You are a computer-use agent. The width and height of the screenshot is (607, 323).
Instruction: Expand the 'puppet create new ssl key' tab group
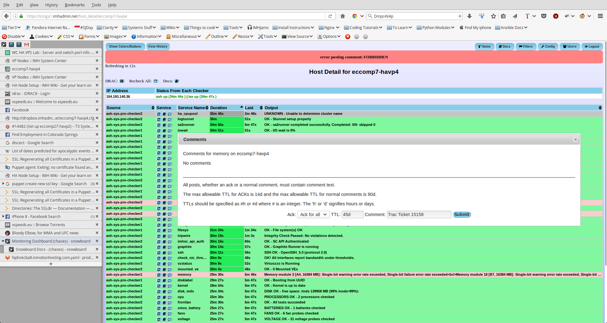click(x=3, y=184)
